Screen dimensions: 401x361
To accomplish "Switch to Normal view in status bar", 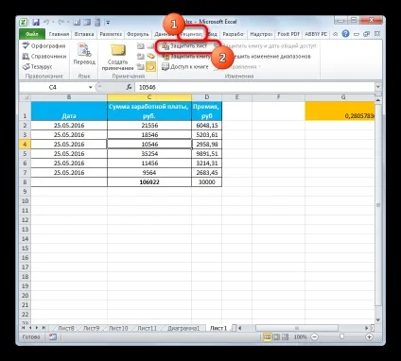I will [268, 337].
